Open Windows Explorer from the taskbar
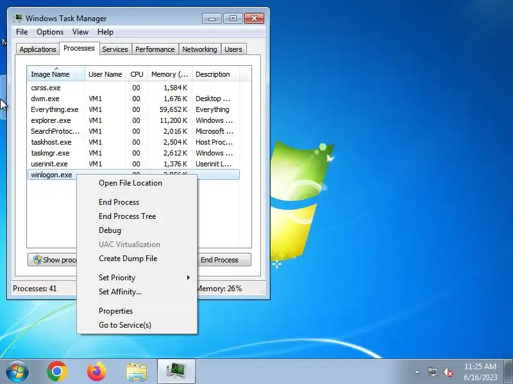The height and width of the screenshot is (384, 513). coord(137,372)
